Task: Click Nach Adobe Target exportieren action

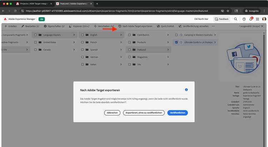Action: click(135, 26)
